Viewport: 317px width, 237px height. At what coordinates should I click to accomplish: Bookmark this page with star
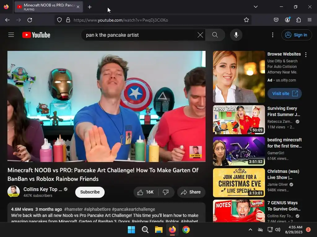tap(246, 20)
